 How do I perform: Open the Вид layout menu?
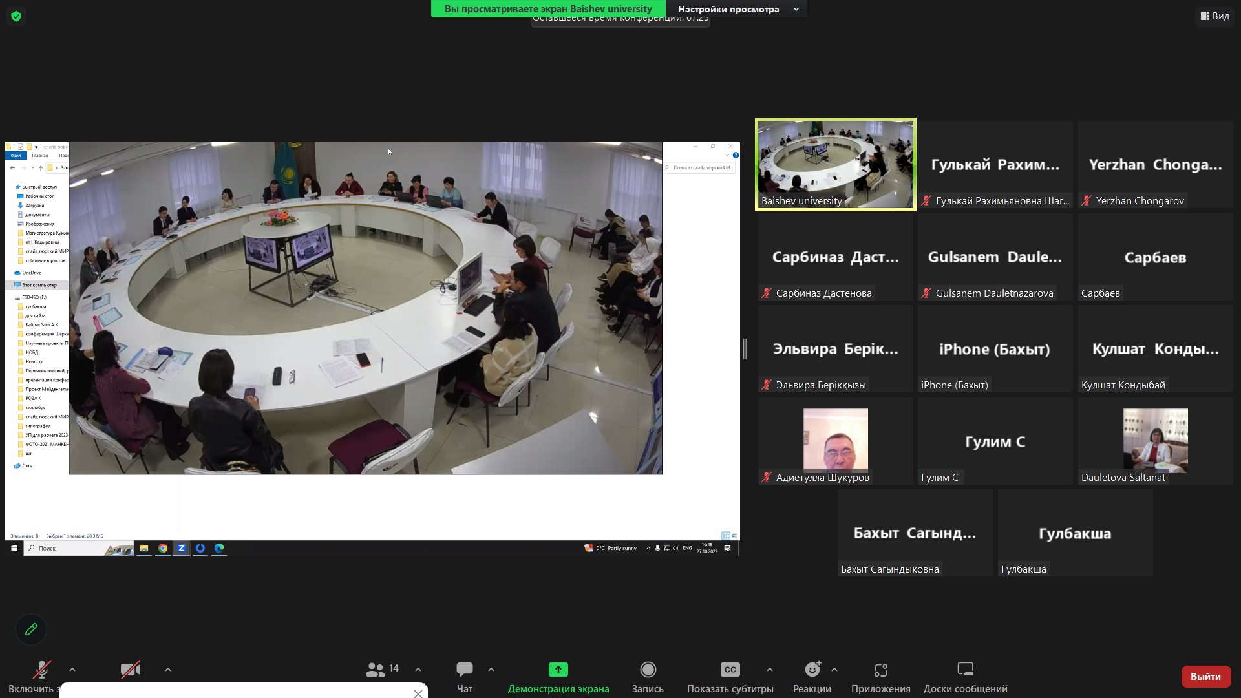coord(1215,16)
